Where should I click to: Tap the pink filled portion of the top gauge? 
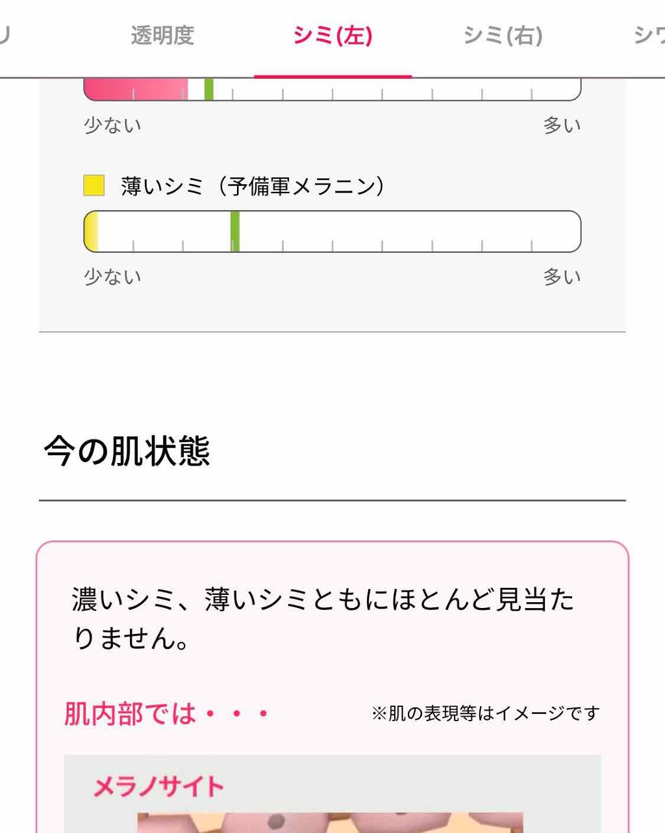click(136, 89)
